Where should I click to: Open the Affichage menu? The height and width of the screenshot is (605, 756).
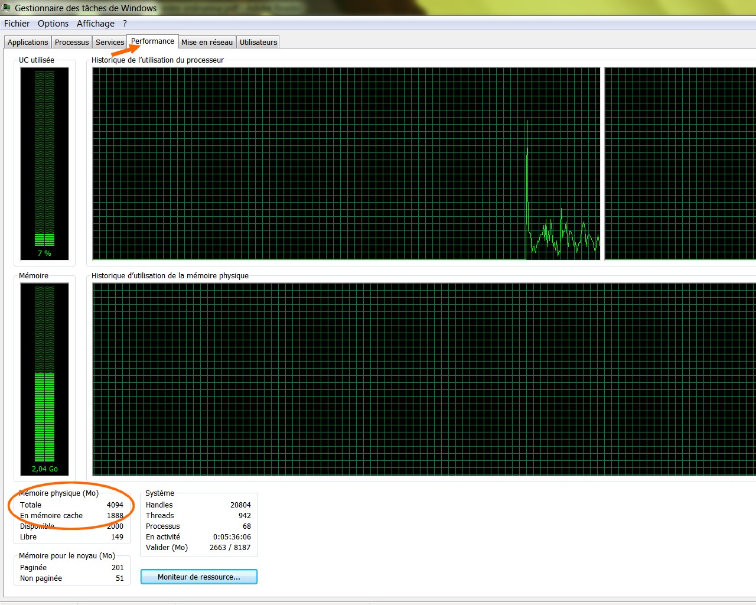(x=96, y=24)
